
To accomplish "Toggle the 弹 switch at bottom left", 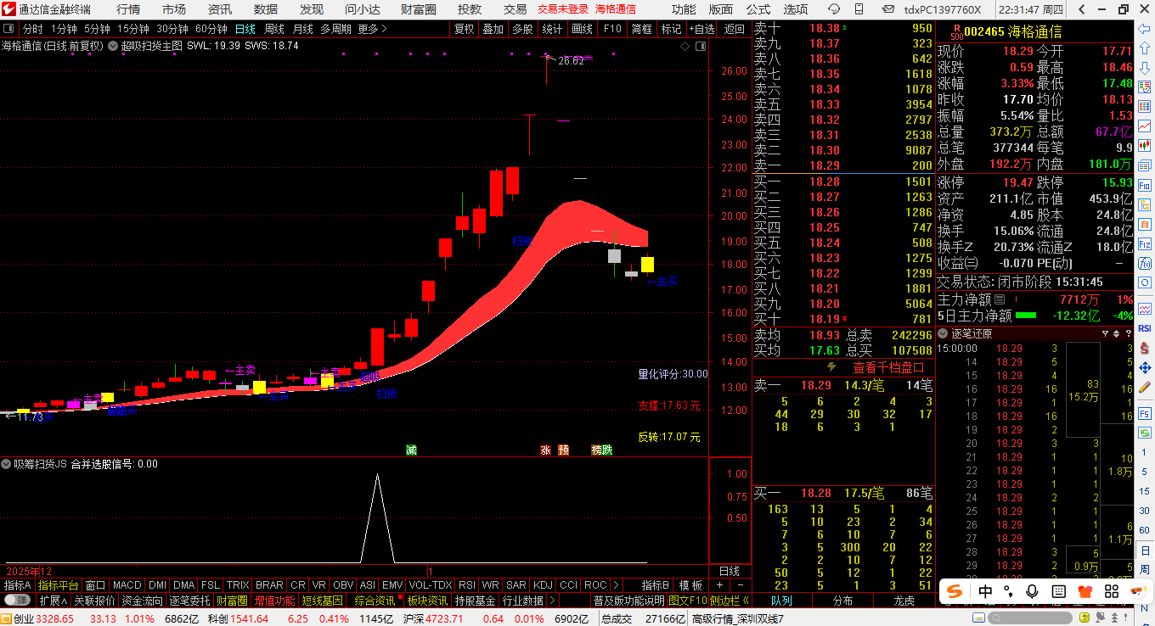I will (17, 600).
